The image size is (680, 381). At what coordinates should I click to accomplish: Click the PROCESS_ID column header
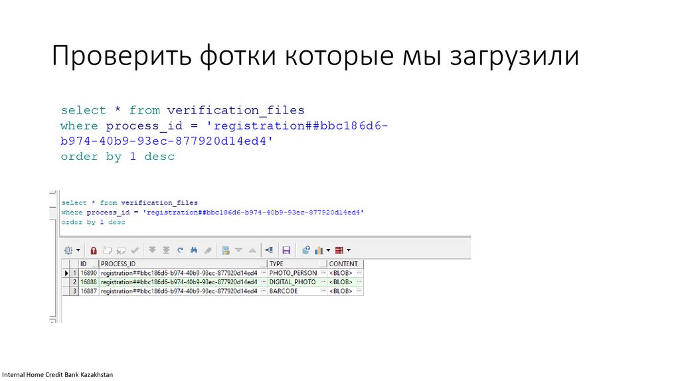tap(183, 264)
